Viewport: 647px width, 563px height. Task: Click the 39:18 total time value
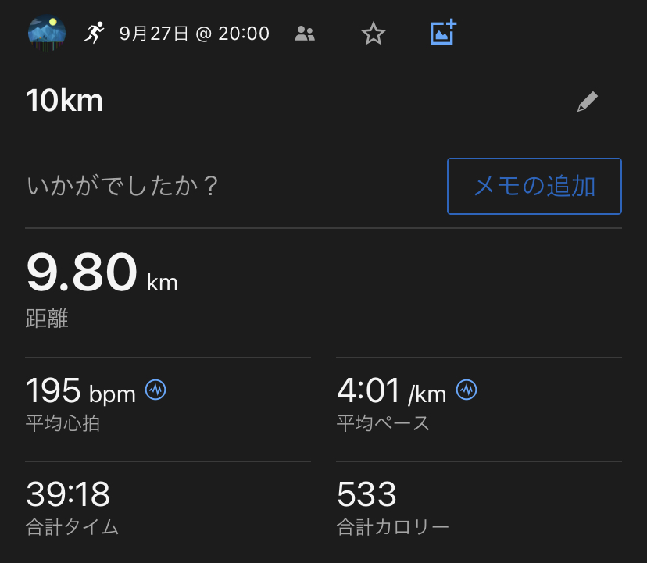[x=68, y=494]
